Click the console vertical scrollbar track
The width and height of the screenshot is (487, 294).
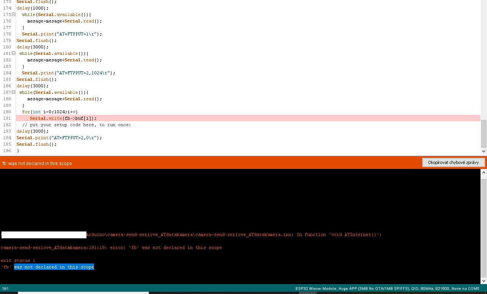(484, 229)
